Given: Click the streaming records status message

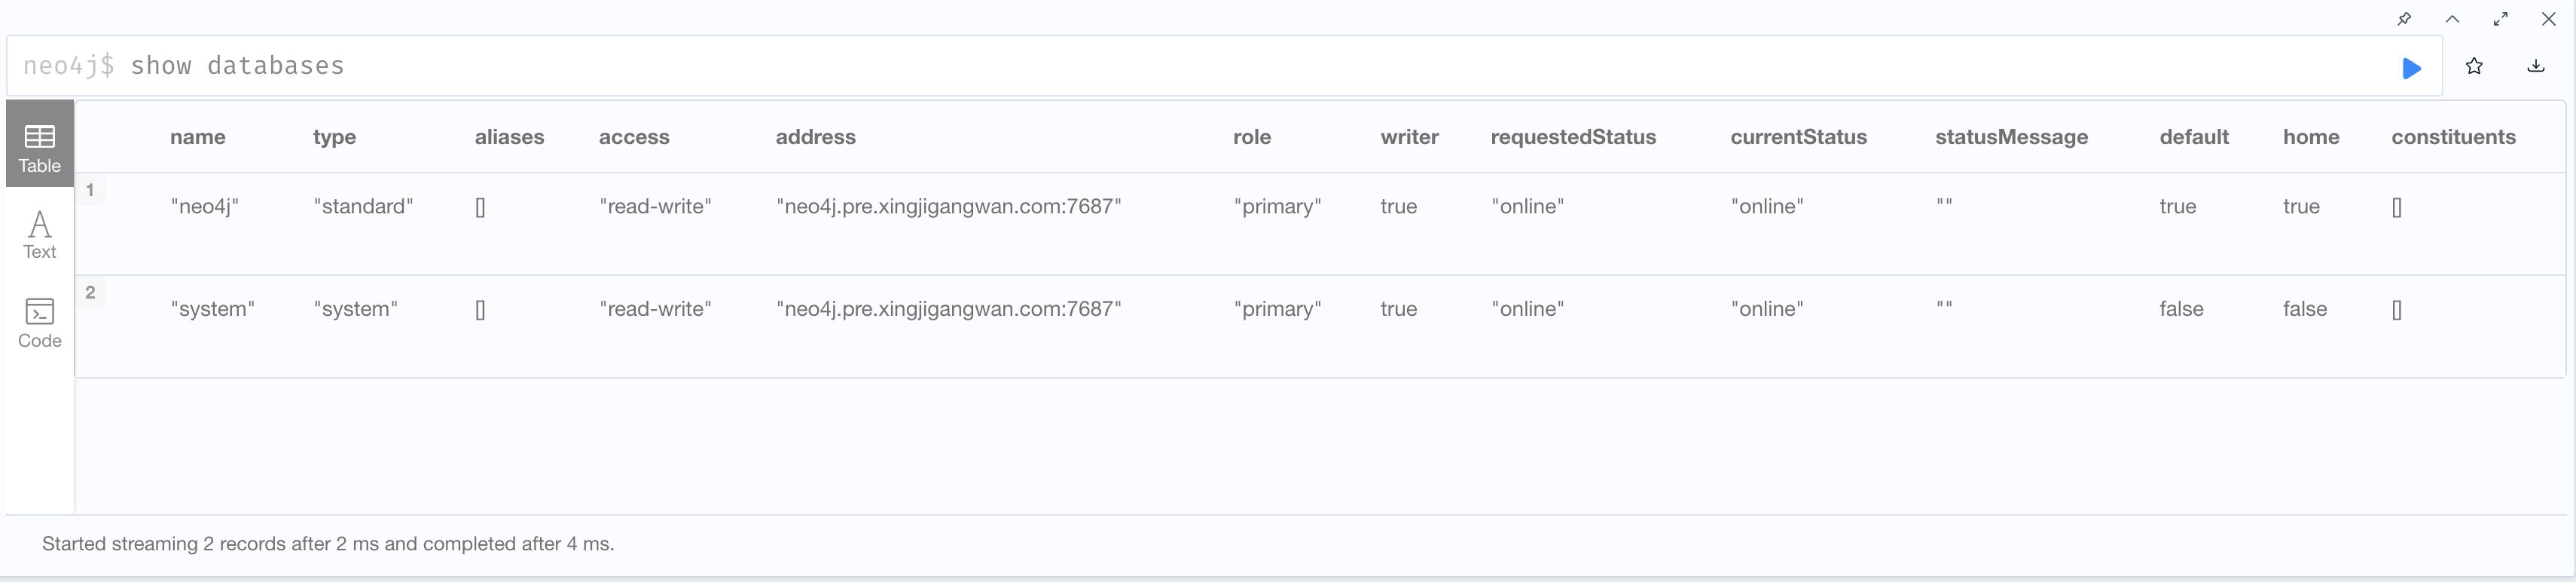Looking at the screenshot, I should tap(328, 544).
